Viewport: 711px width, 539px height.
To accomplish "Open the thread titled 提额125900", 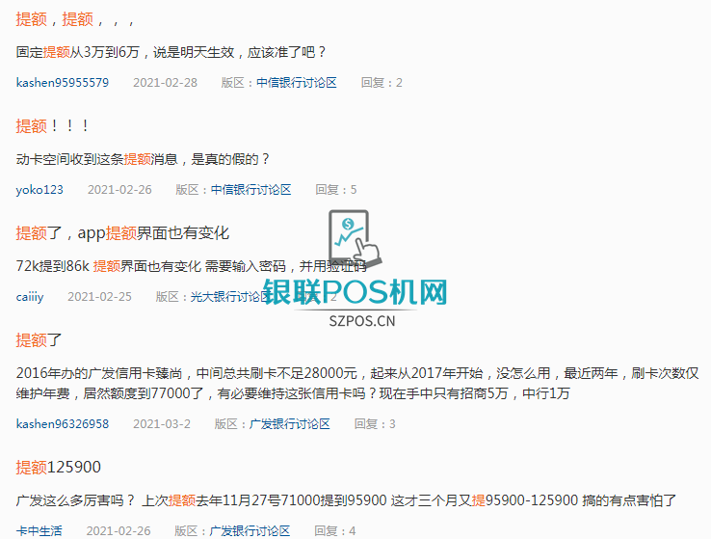I will (59, 467).
